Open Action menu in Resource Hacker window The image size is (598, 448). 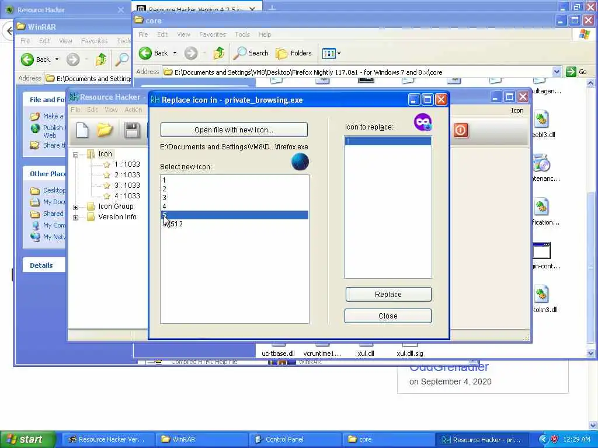point(133,110)
